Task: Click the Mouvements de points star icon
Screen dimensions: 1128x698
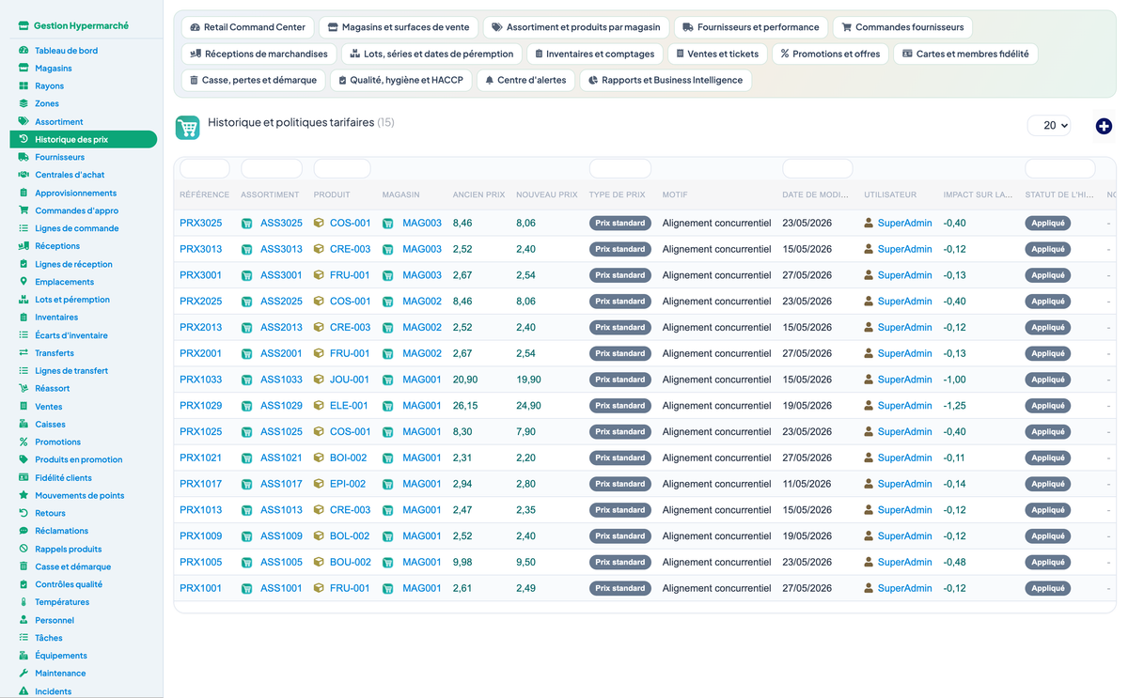Action: point(23,495)
